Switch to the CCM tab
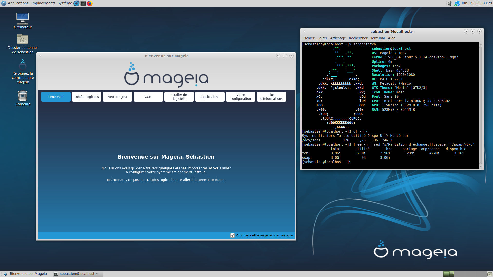 [148, 97]
